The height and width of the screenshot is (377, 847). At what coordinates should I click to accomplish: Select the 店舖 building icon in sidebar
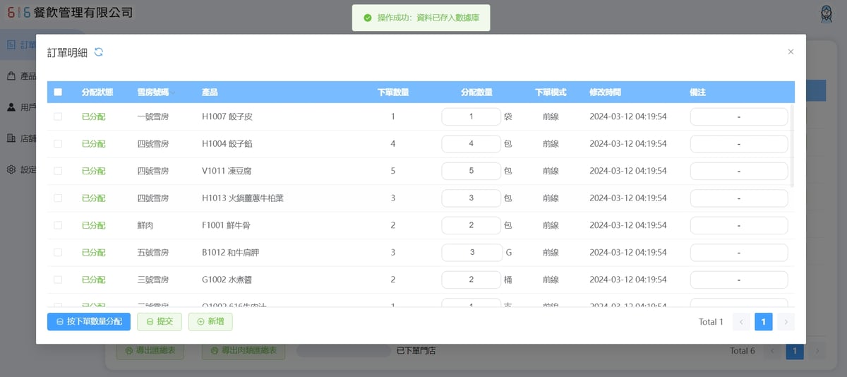point(11,138)
